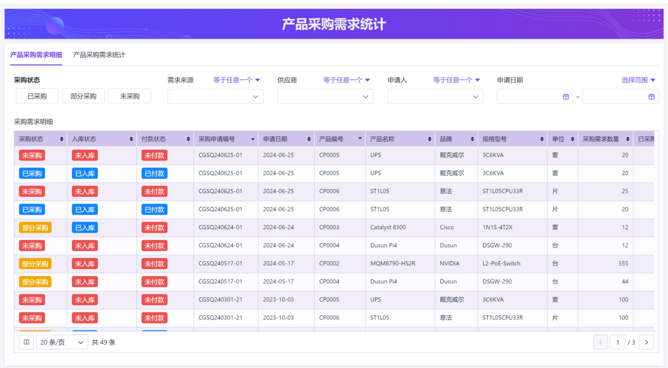Screen dimensions: 668x368
Task: Click the column settings icon in table footer
Action: [x=26, y=342]
